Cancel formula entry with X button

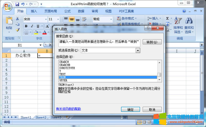(x=50, y=45)
